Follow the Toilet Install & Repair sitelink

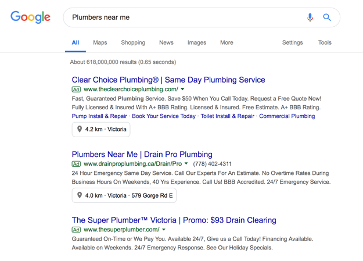[x=227, y=116]
